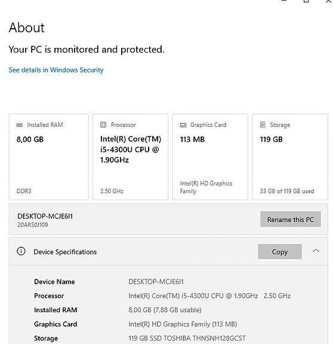This screenshot has width=333, height=344.
Task: Select the i5-4300U processor name on card
Action: point(131,150)
